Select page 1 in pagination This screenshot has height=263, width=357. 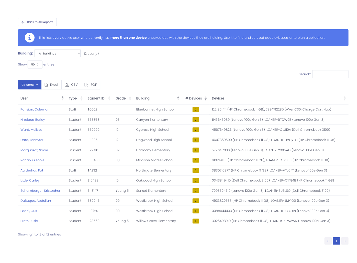pos(336,241)
